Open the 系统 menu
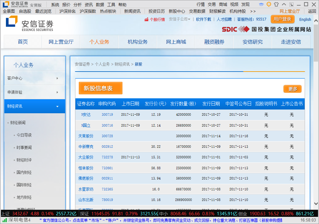This screenshot has height=224, width=319. [x=55, y=4]
